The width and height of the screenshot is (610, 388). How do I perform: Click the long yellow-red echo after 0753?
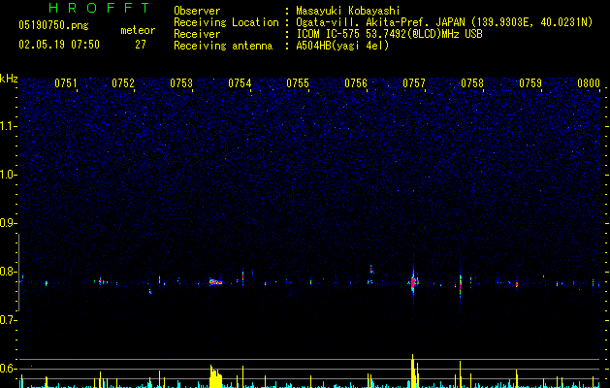click(215, 281)
